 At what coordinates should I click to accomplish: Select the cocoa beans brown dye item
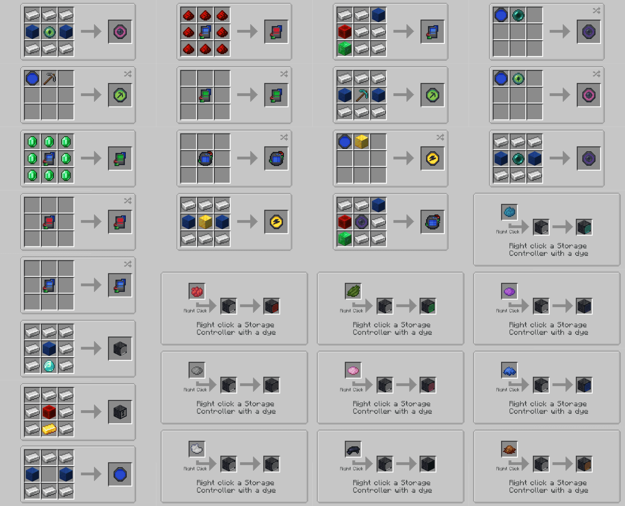coord(509,449)
